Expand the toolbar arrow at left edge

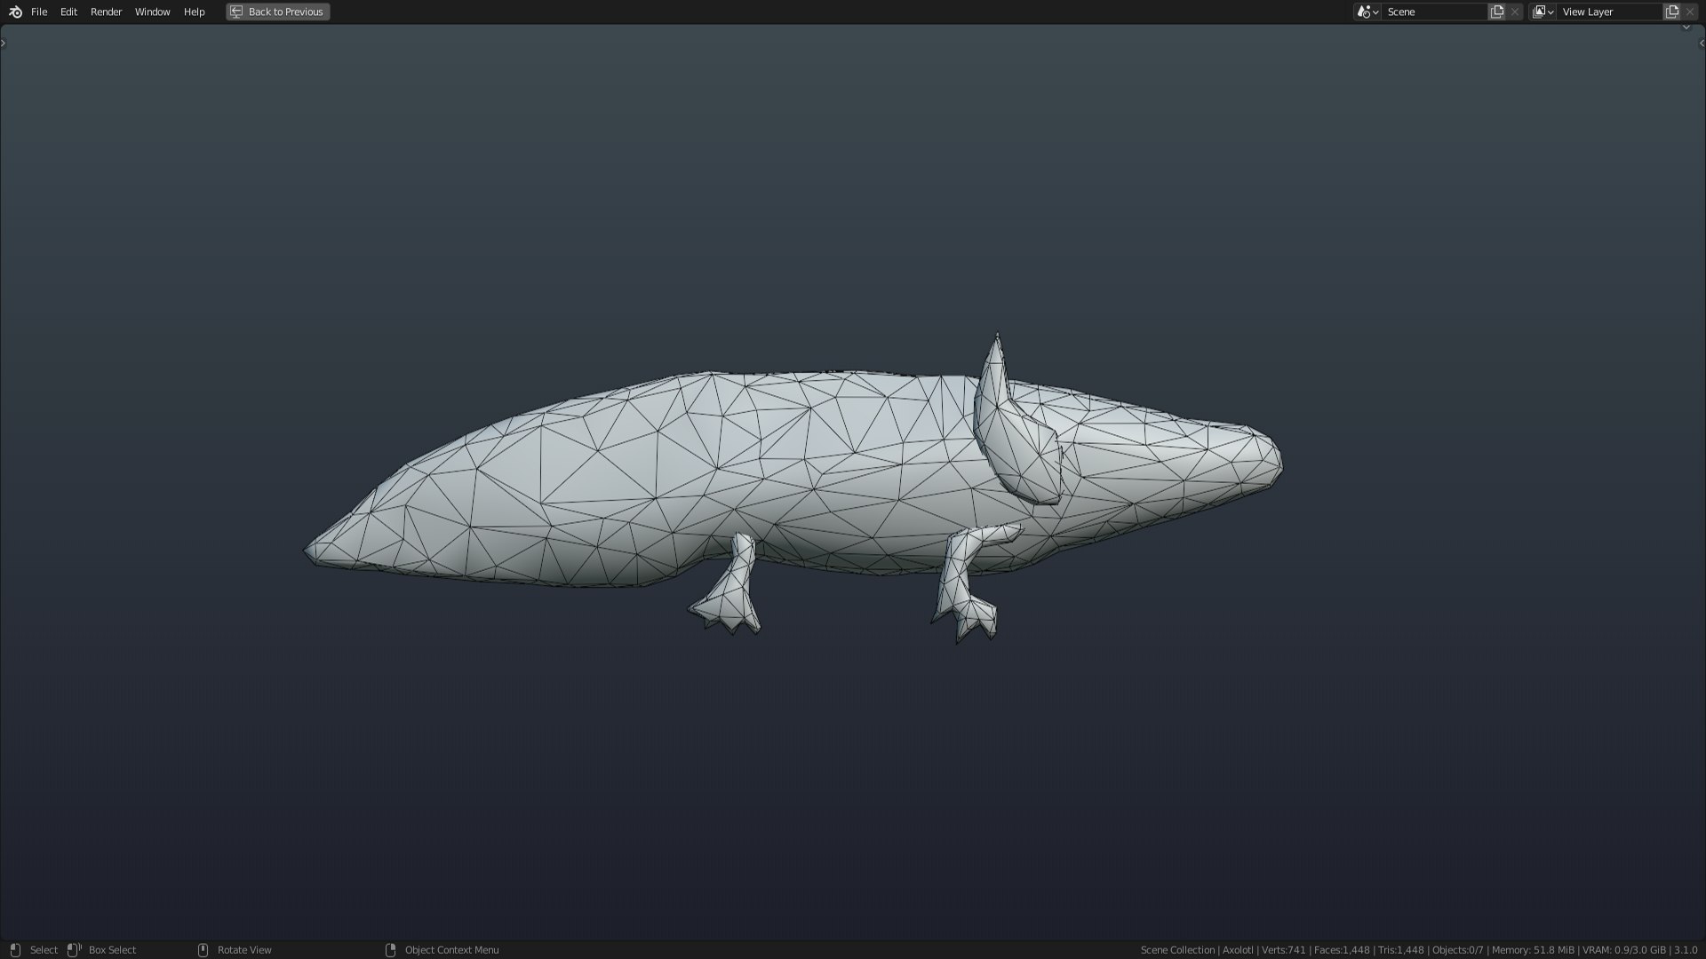4,43
